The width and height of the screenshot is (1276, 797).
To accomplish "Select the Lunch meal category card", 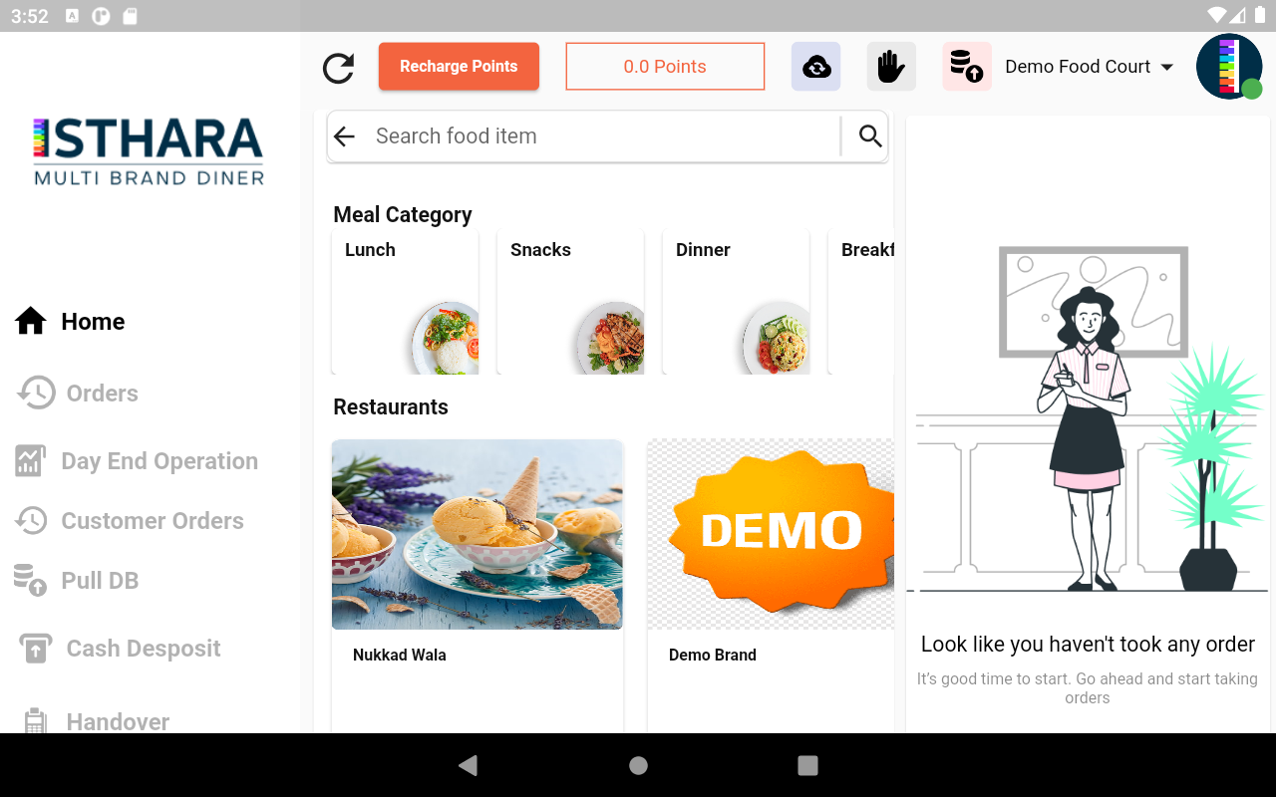I will coord(405,303).
